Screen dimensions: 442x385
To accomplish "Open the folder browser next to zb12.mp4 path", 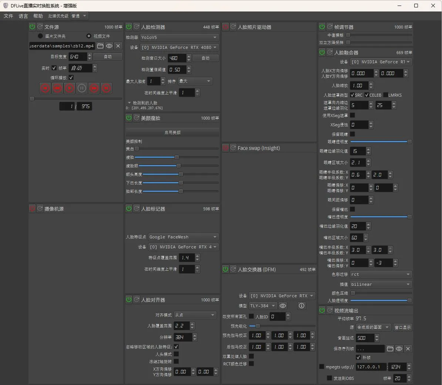I will [x=100, y=46].
